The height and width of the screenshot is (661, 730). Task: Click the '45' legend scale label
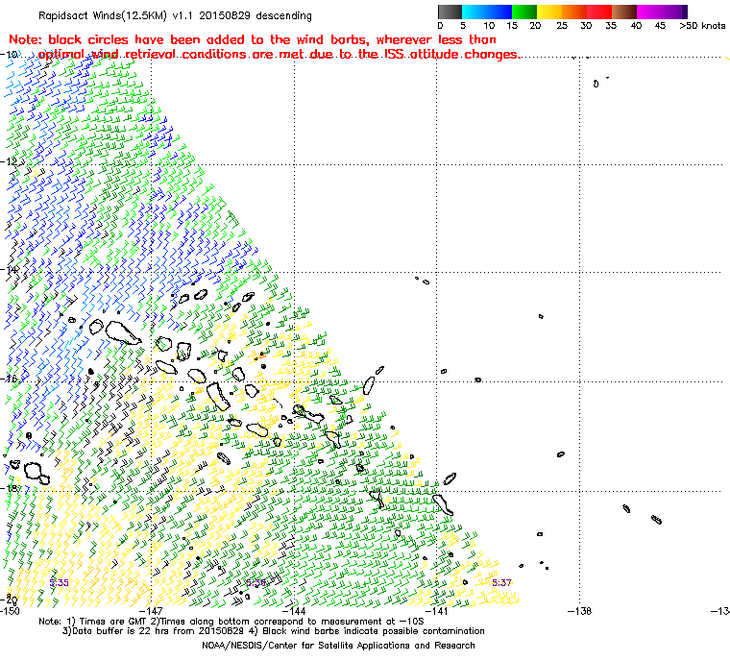(x=660, y=26)
